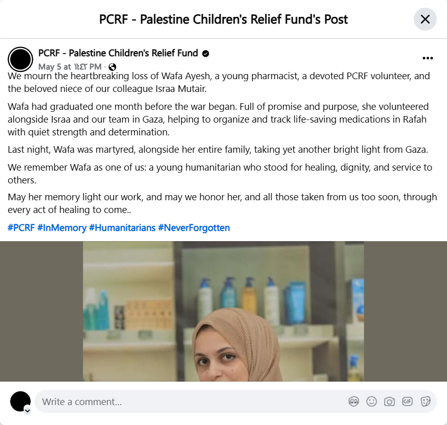This screenshot has height=425, width=447.
Task: Open the #PCRF hashtag
Action: [21, 228]
